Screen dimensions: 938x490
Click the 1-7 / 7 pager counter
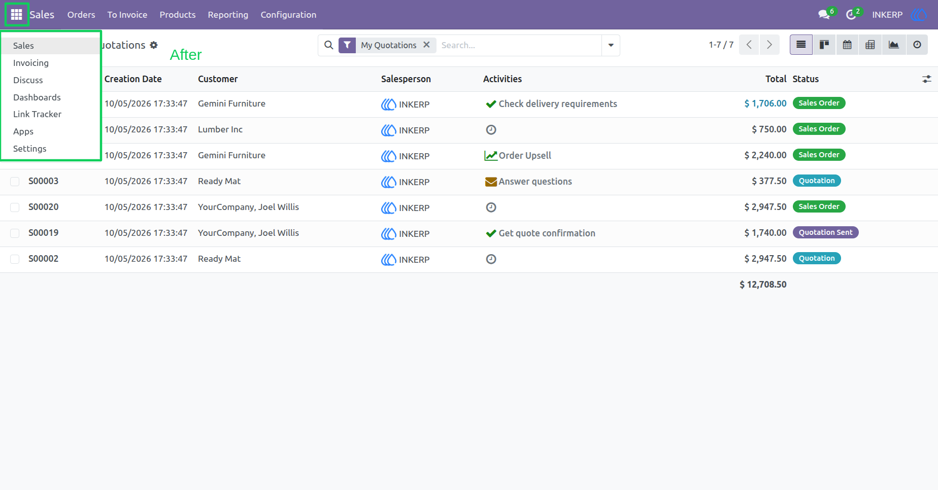[721, 45]
